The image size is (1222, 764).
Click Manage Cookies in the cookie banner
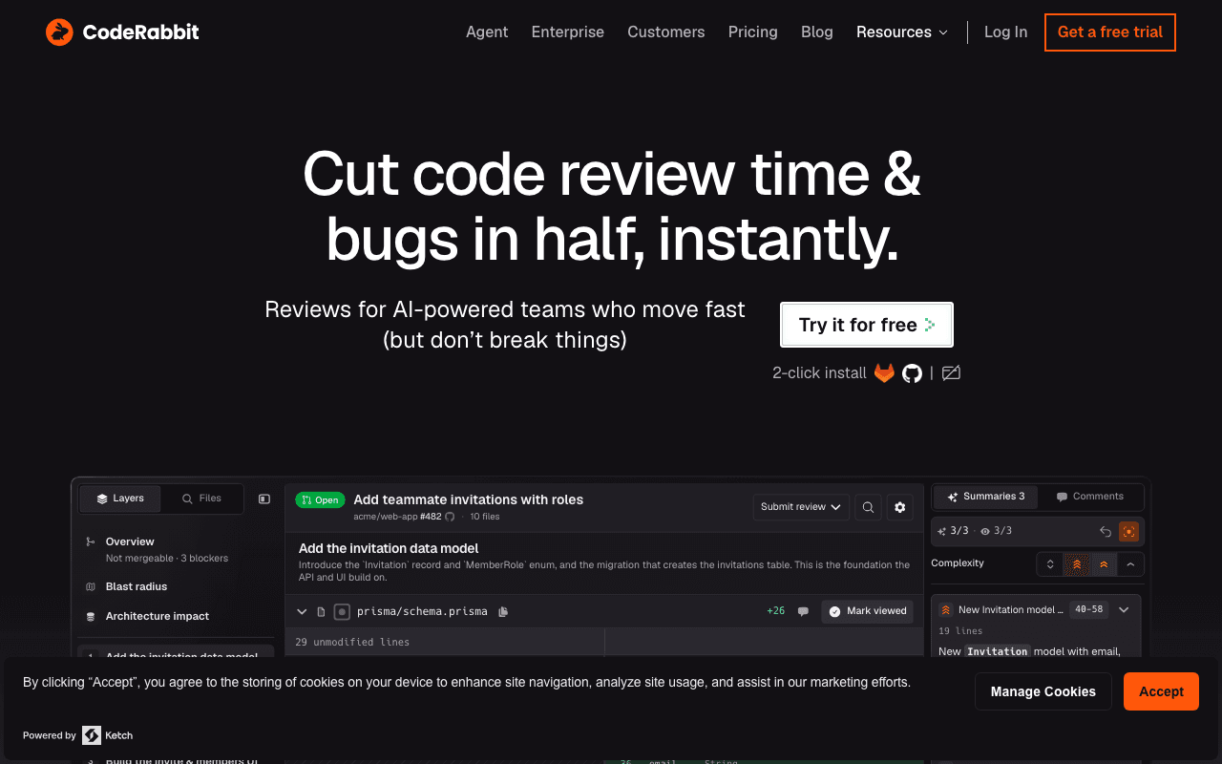click(1043, 691)
